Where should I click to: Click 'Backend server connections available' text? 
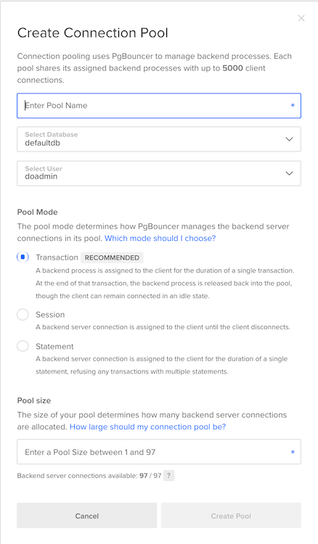[x=78, y=476]
